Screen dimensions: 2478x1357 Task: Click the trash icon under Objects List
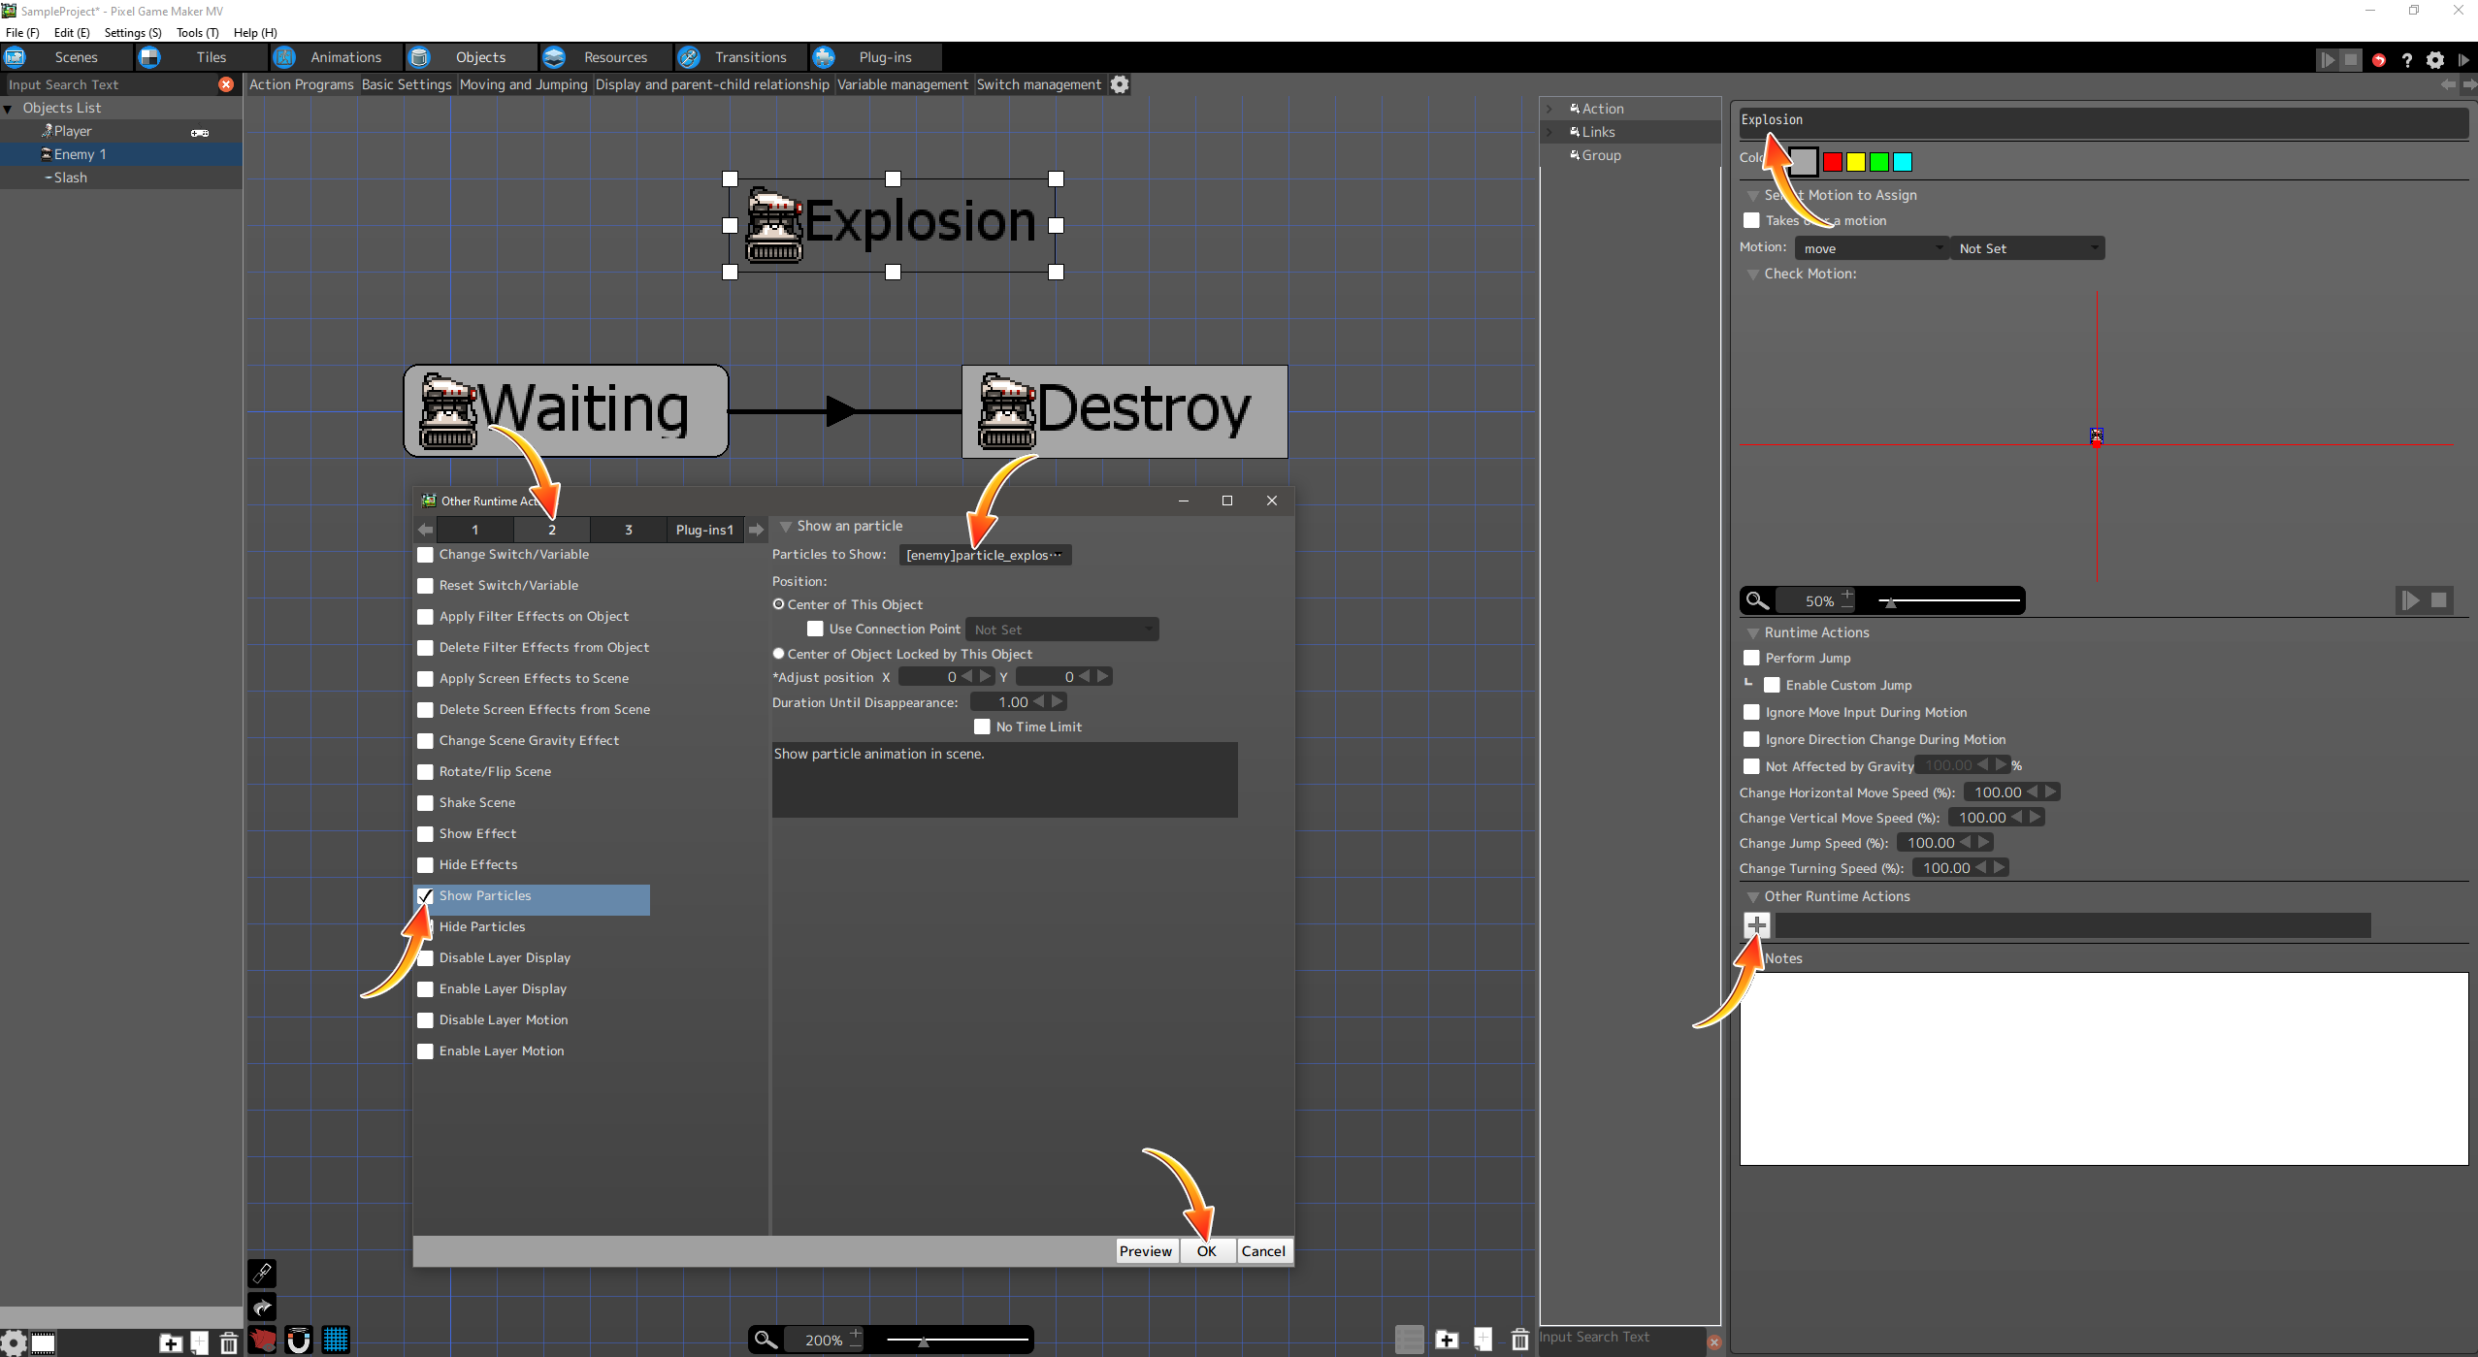click(228, 1343)
